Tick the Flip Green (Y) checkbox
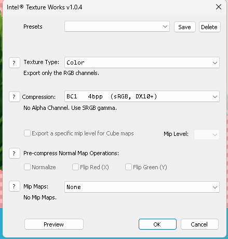This screenshot has height=239, width=228. tap(128, 167)
